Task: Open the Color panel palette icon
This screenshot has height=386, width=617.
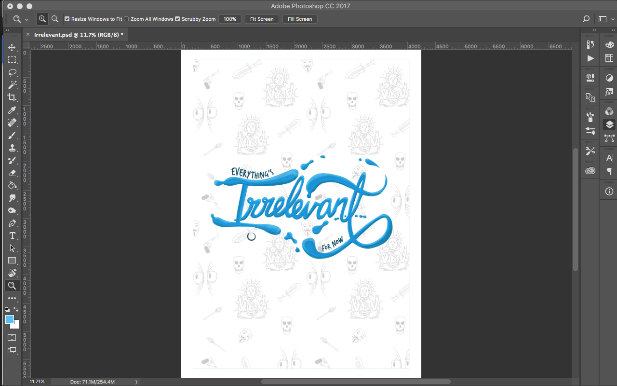Action: tap(609, 44)
